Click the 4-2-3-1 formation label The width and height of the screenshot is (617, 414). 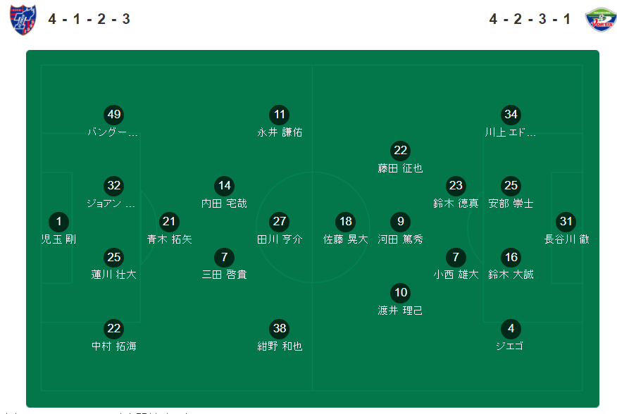coord(530,19)
